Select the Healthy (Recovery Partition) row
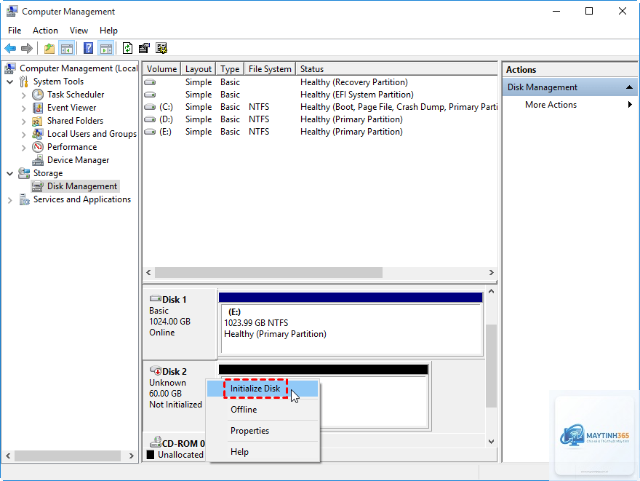Screen dimensions: 640x481 320,82
